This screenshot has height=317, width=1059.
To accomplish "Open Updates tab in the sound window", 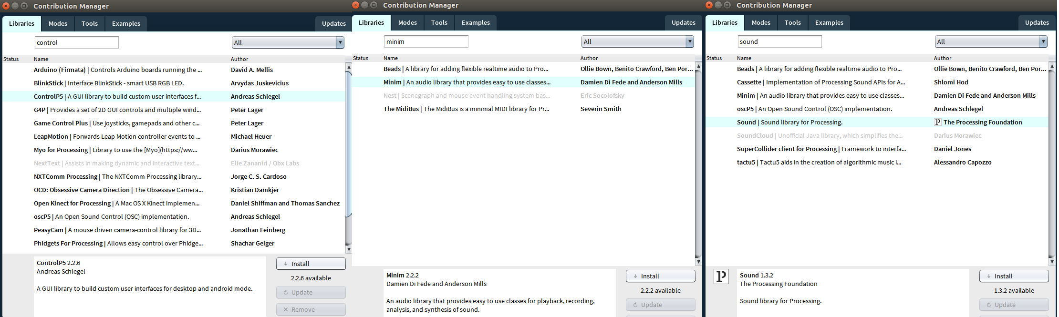I will [x=1037, y=22].
